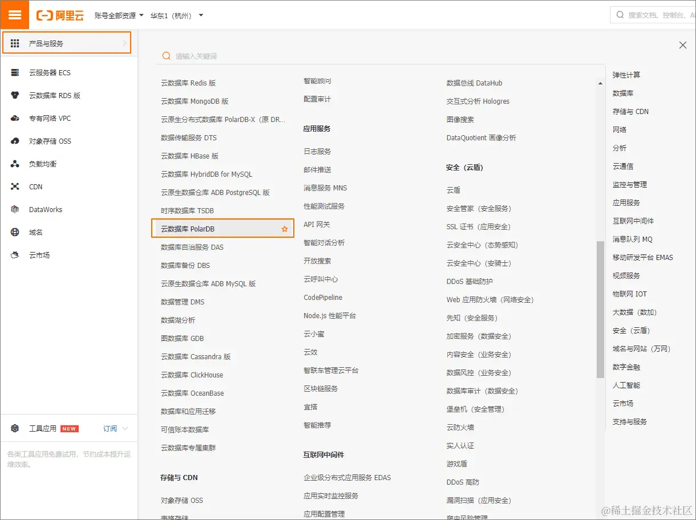
Task: Click the cloud marketplace icon (云市场) in sidebar
Action: [15, 255]
